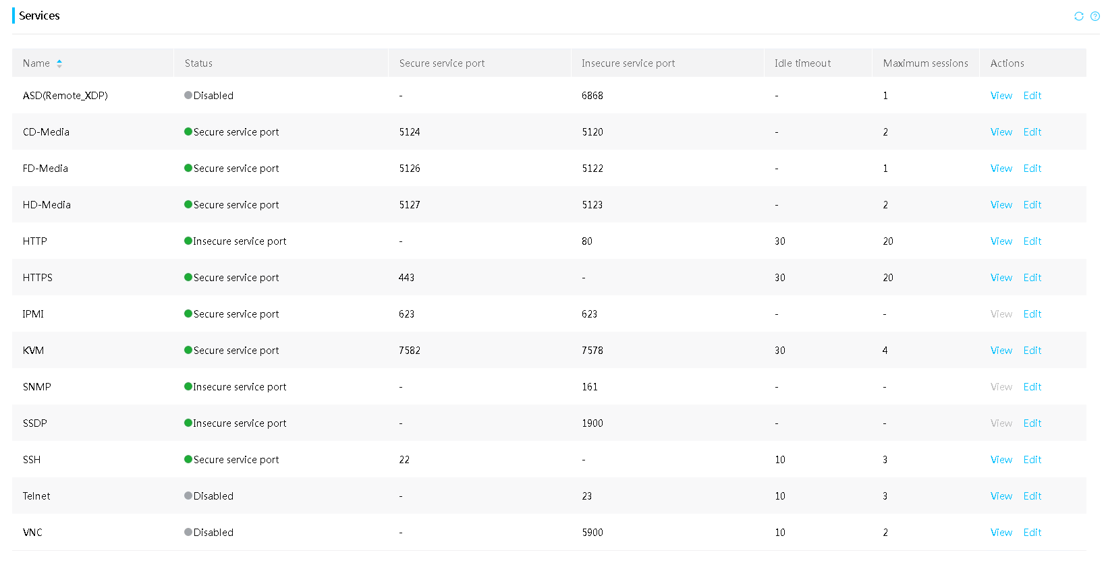Click the green status dot for HTTP
The width and height of the screenshot is (1106, 567).
pos(188,241)
